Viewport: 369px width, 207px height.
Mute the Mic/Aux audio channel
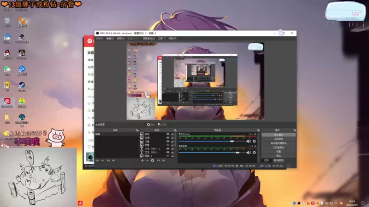[x=249, y=141]
